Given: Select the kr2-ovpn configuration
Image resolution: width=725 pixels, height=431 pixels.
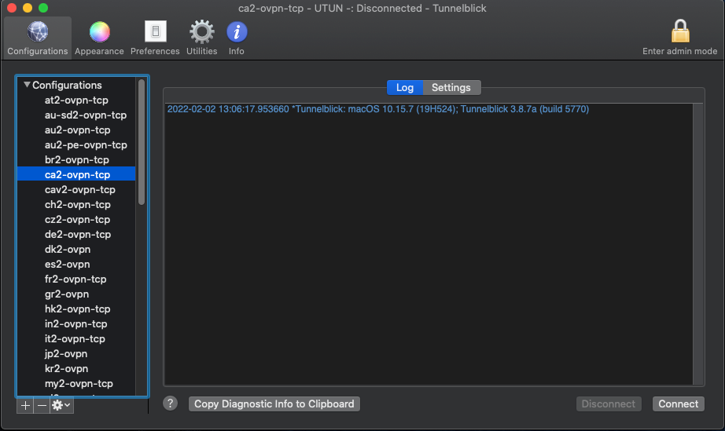Looking at the screenshot, I should (76, 369).
